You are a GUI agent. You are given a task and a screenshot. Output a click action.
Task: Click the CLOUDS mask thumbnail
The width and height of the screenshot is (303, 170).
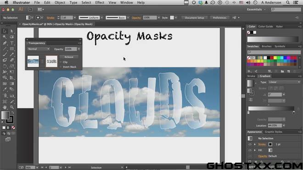(51, 61)
